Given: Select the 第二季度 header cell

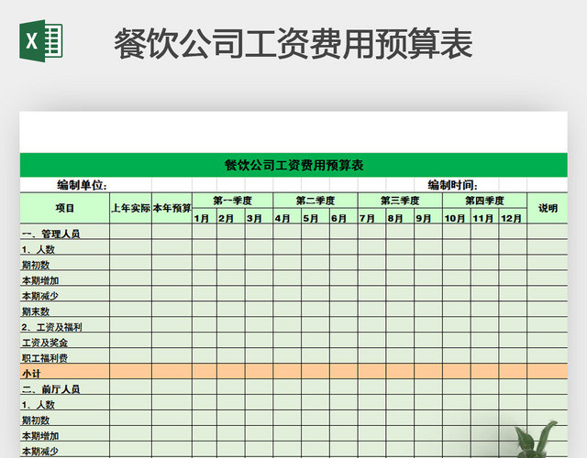Looking at the screenshot, I should coord(316,201).
